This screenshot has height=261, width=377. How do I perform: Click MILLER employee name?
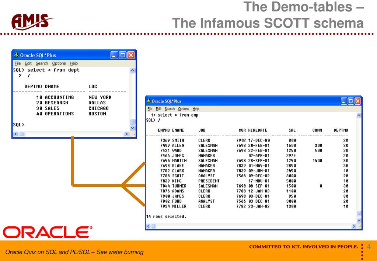pyautogui.click(x=179, y=206)
